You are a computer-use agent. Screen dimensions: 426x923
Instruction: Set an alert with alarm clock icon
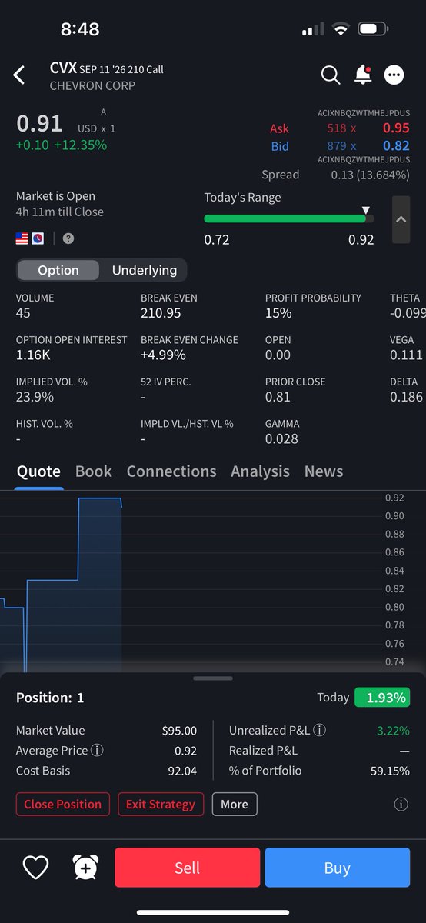pyautogui.click(x=85, y=868)
